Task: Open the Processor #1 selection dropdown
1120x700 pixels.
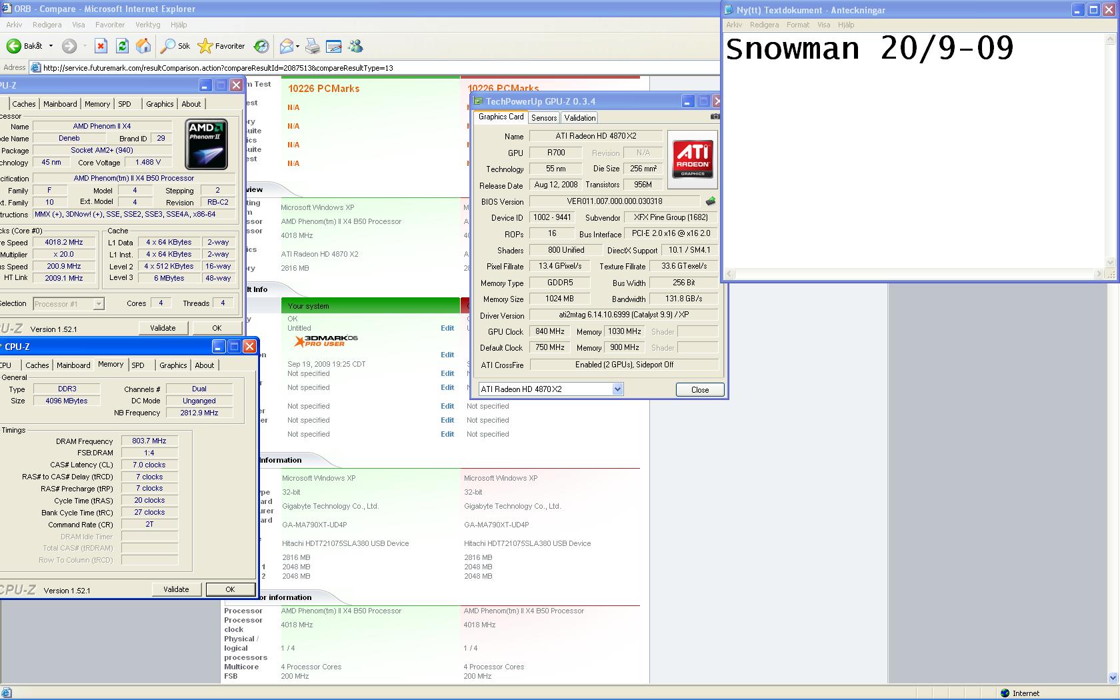Action: (x=69, y=303)
